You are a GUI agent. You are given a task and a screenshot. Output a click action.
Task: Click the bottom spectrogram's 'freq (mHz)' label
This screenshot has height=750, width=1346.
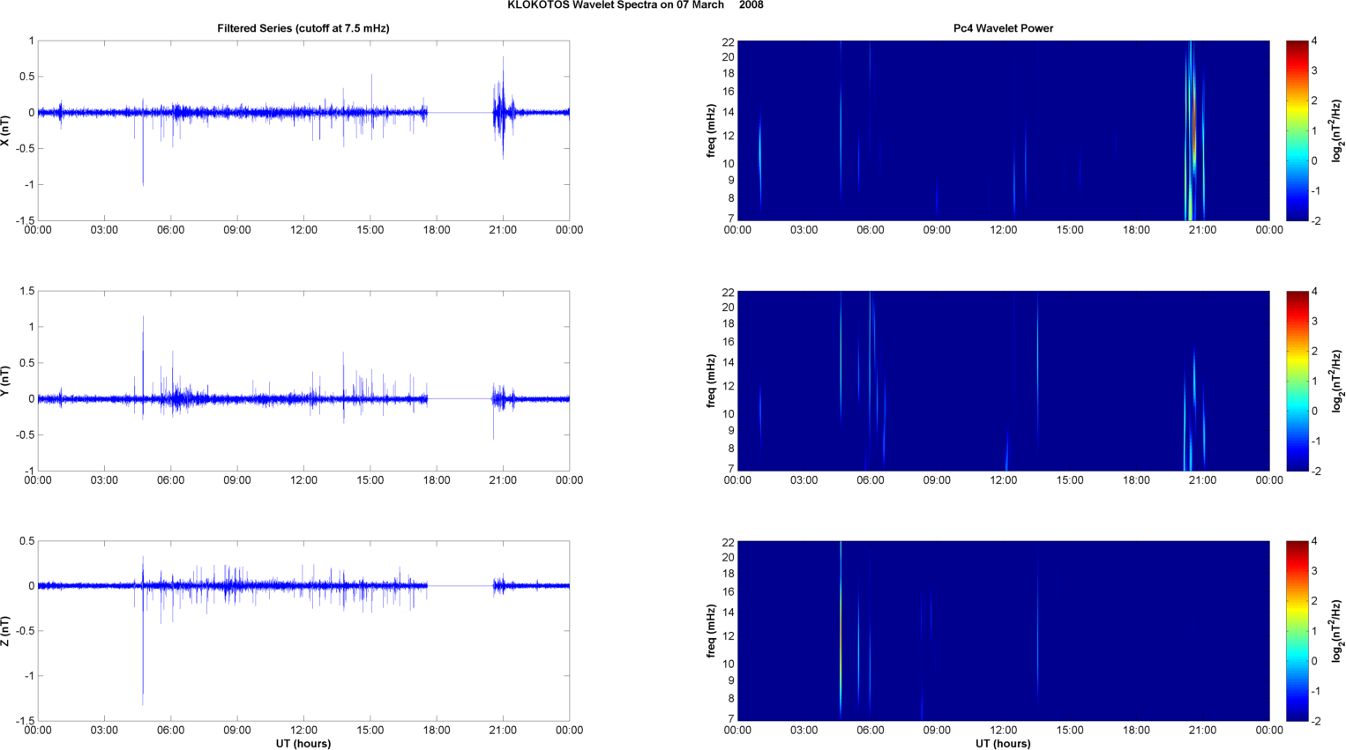(711, 631)
